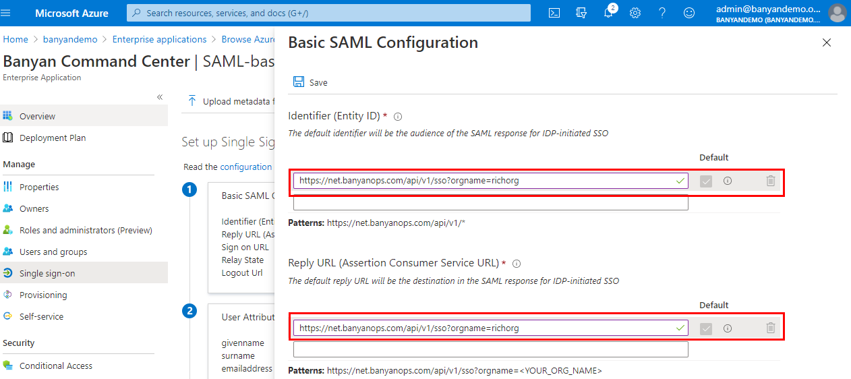Open the Directory and subscription filter icon
This screenshot has height=379, width=851.
tap(581, 13)
